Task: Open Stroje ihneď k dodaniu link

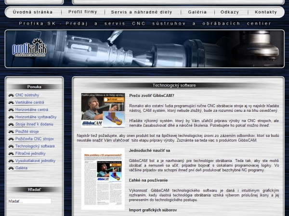Action: click(34, 124)
